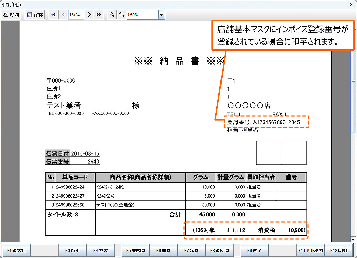Go to next page with right arrow

[x=89, y=15]
